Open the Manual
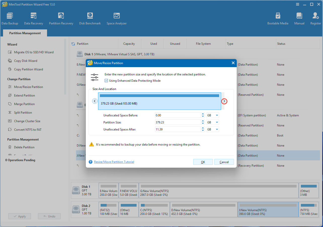 click(299, 18)
